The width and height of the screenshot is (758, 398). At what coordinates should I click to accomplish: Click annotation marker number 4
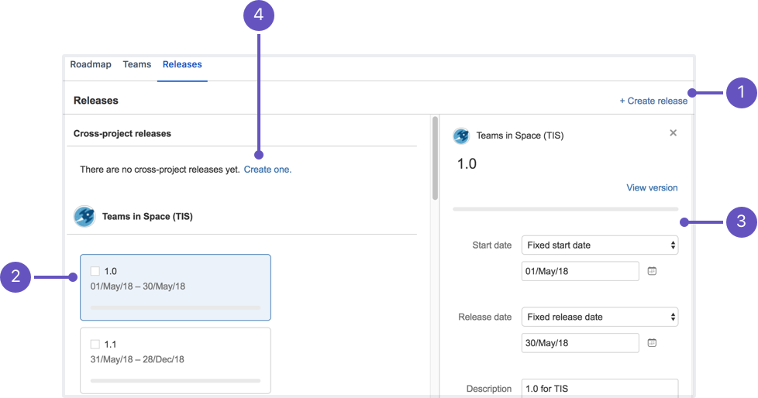click(259, 15)
